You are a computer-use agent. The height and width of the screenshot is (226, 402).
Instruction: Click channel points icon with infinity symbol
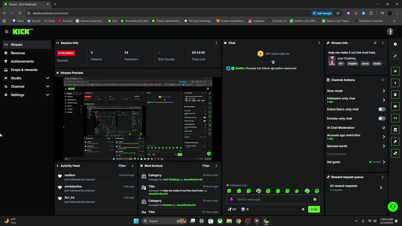pyautogui.click(x=232, y=209)
